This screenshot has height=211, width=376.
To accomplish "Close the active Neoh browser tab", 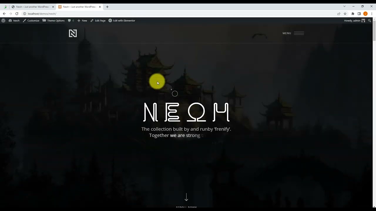I will 100,7.
